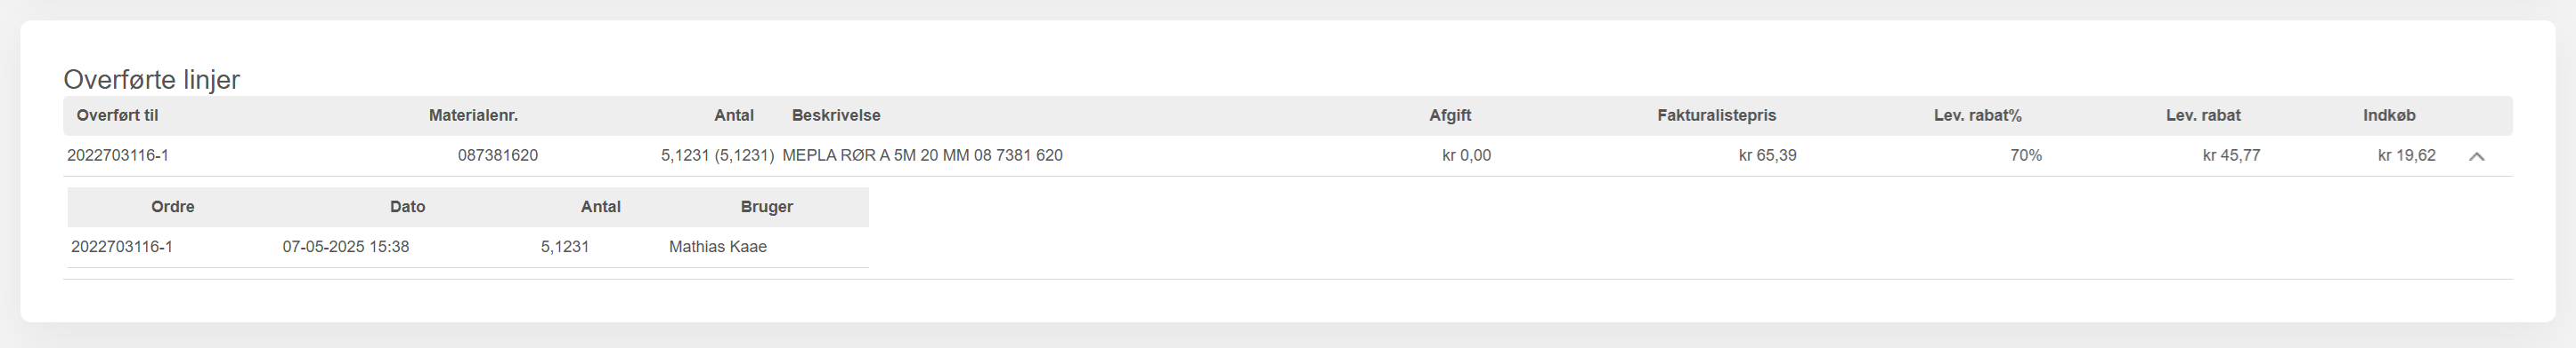Click the kr 19,62 purchase price

pyautogui.click(x=2406, y=155)
